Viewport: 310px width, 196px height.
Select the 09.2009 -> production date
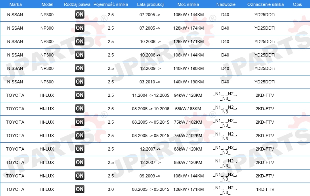click(150, 176)
